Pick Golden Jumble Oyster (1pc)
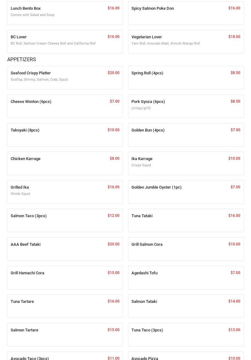The width and height of the screenshot is (251, 360). point(186,192)
